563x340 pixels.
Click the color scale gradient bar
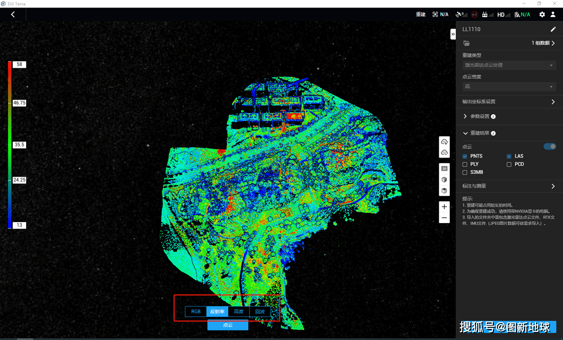coord(10,145)
